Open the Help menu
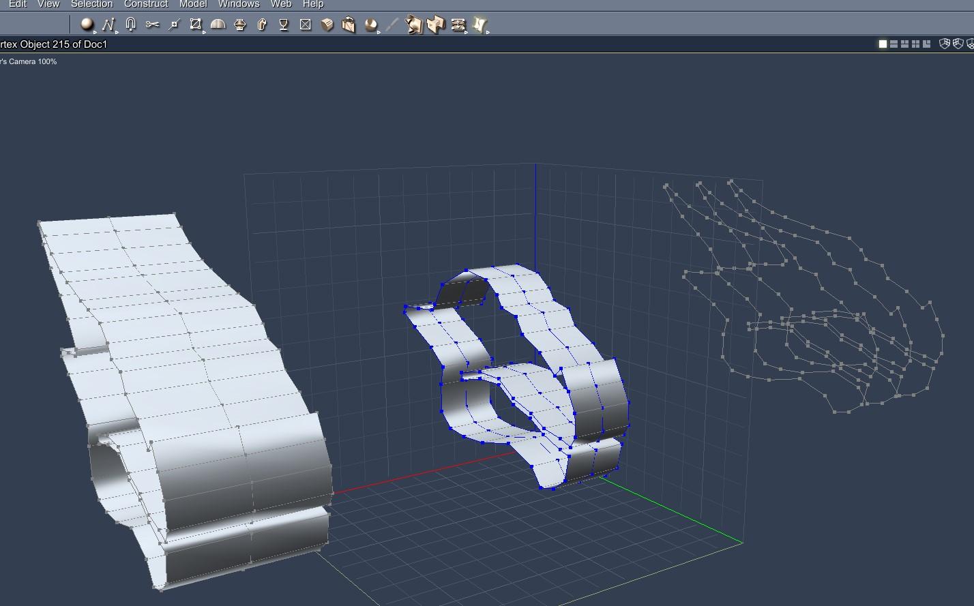The height and width of the screenshot is (606, 974). (313, 4)
